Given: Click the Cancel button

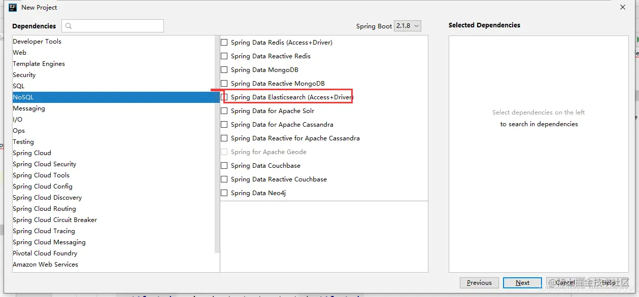Looking at the screenshot, I should tap(565, 283).
